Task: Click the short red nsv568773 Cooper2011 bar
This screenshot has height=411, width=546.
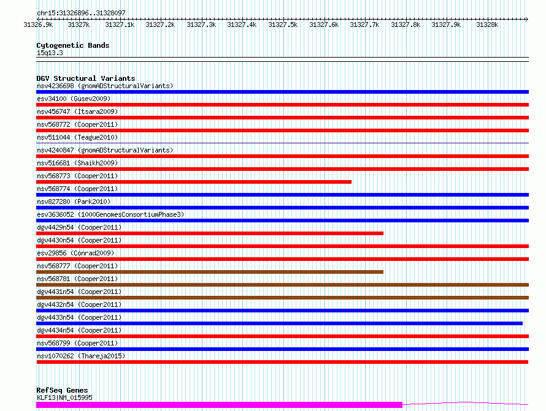Action: (x=194, y=182)
